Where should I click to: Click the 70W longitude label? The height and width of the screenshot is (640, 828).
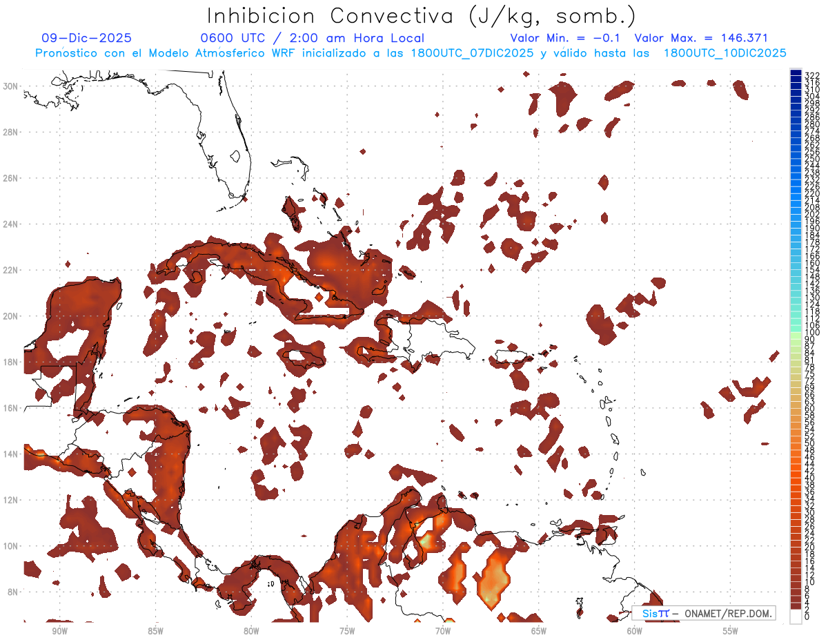[x=443, y=630]
